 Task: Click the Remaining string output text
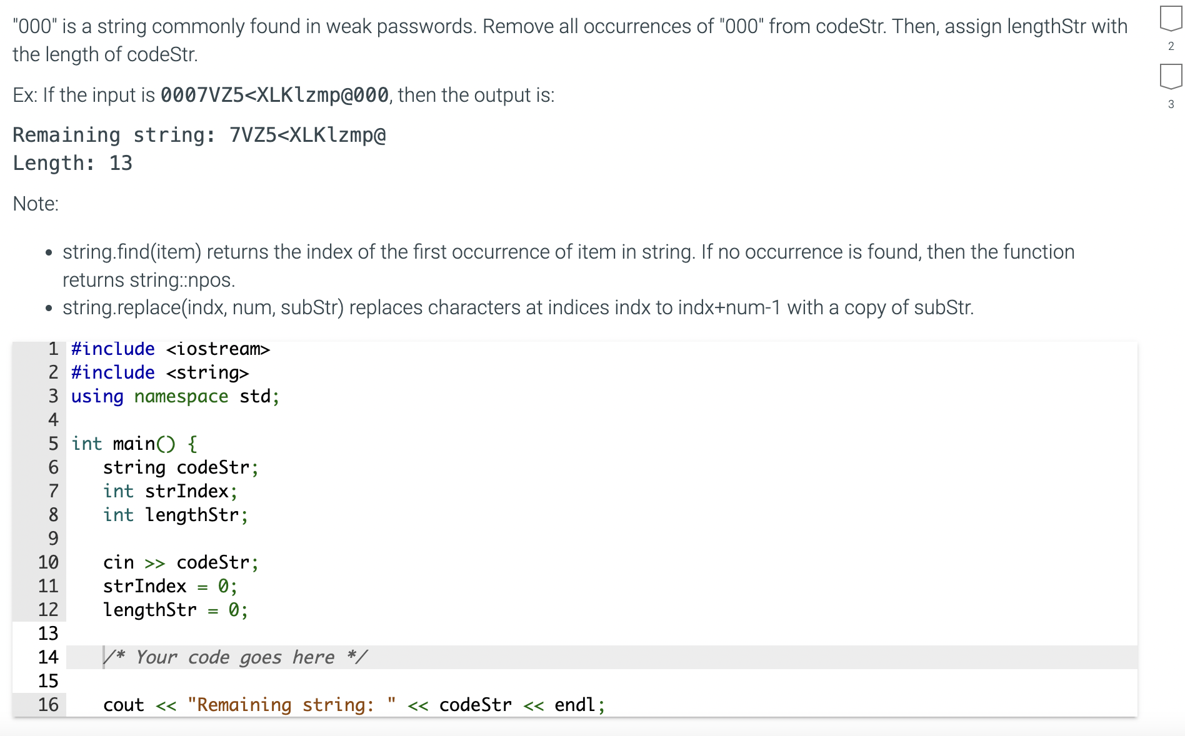(199, 135)
